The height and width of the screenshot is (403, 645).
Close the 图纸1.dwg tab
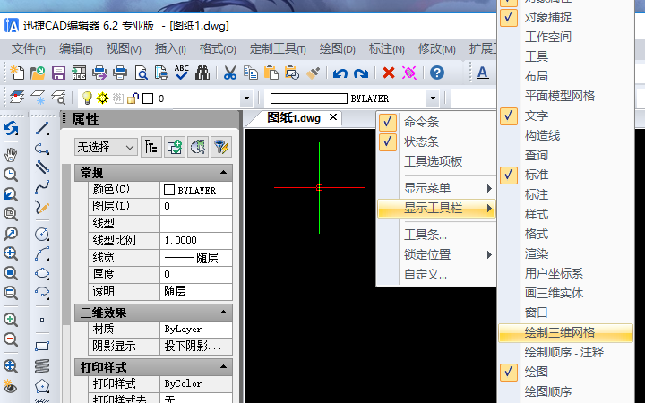tap(333, 117)
